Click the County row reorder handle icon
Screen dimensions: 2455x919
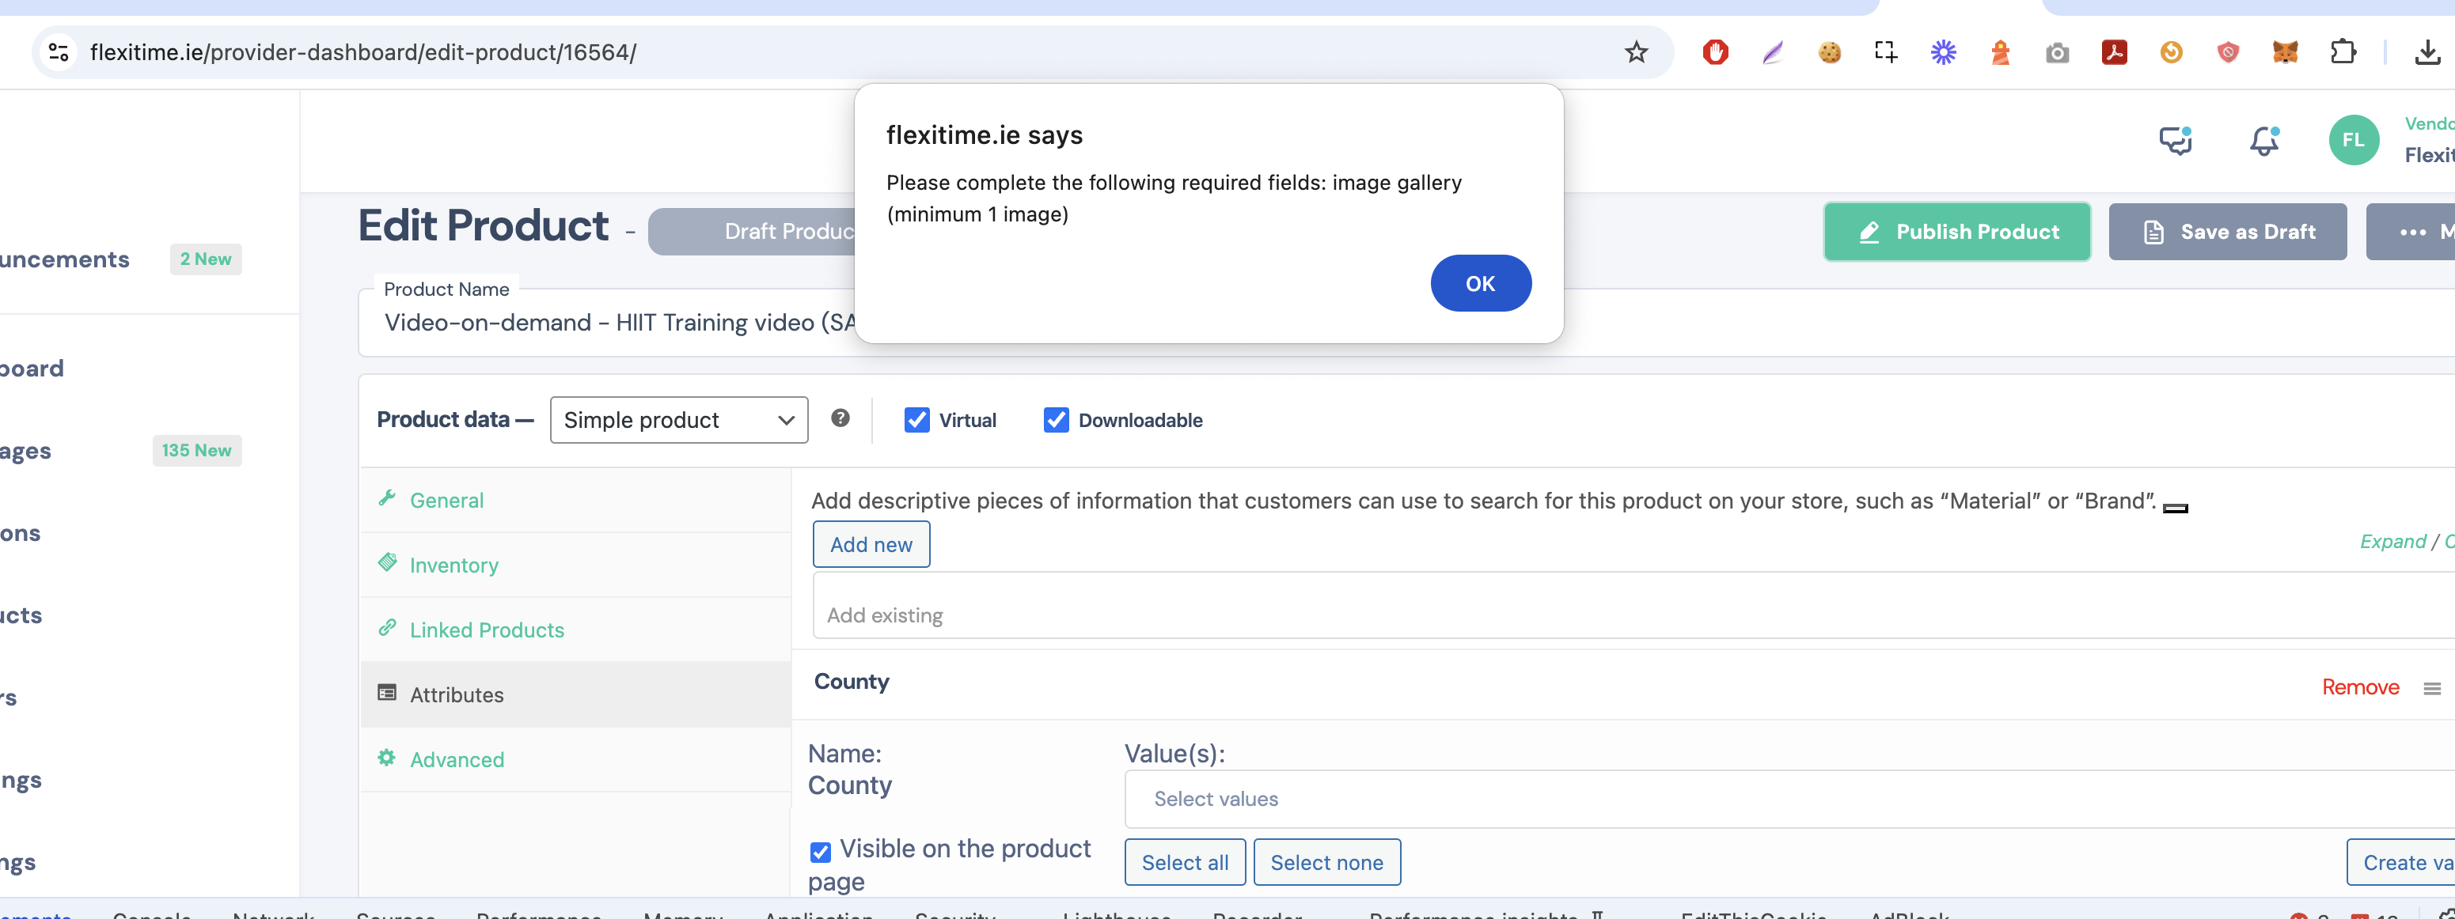(2431, 689)
